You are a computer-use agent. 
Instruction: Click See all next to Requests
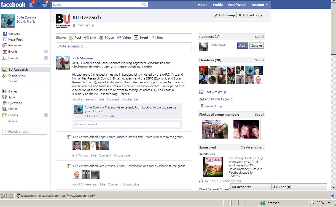click(259, 37)
